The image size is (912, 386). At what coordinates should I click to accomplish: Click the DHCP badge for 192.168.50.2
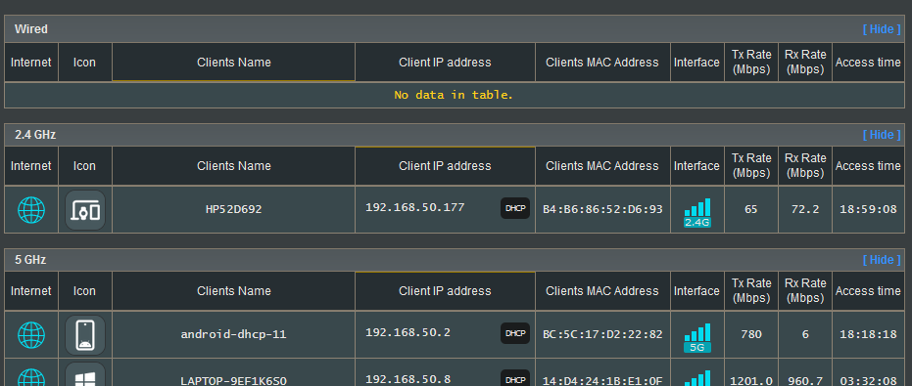[x=514, y=333]
